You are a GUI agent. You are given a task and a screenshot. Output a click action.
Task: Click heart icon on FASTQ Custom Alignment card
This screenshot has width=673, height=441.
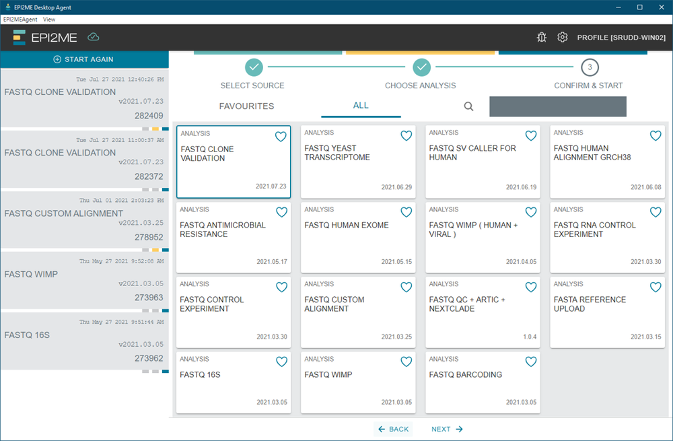(406, 287)
